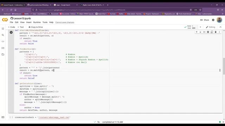Open the Help menu

point(51,22)
